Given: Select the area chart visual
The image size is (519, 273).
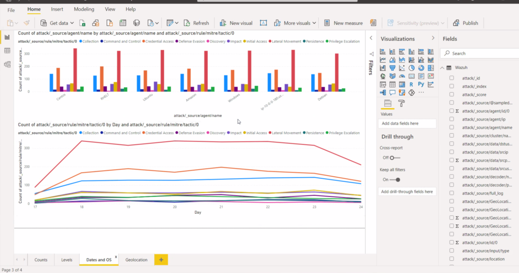Looking at the screenshot, I should click(x=392, y=60).
